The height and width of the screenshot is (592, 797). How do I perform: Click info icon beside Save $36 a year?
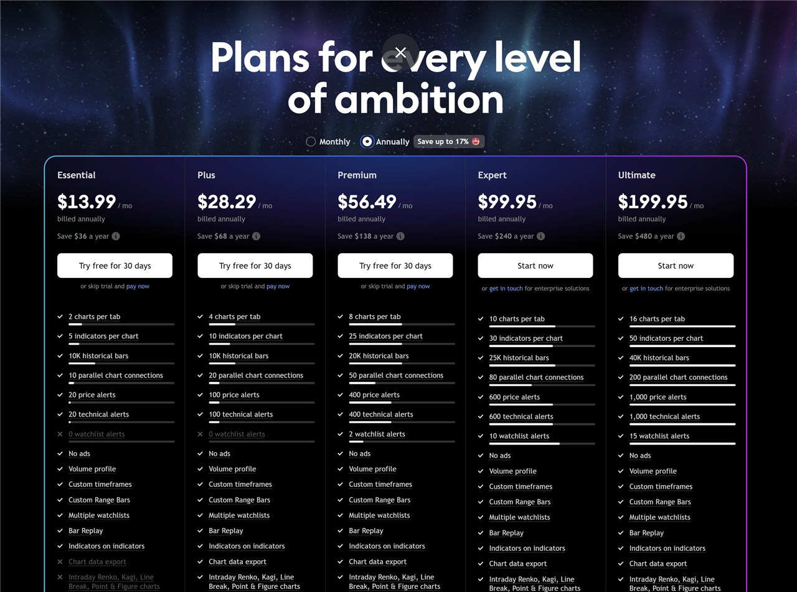coord(116,236)
